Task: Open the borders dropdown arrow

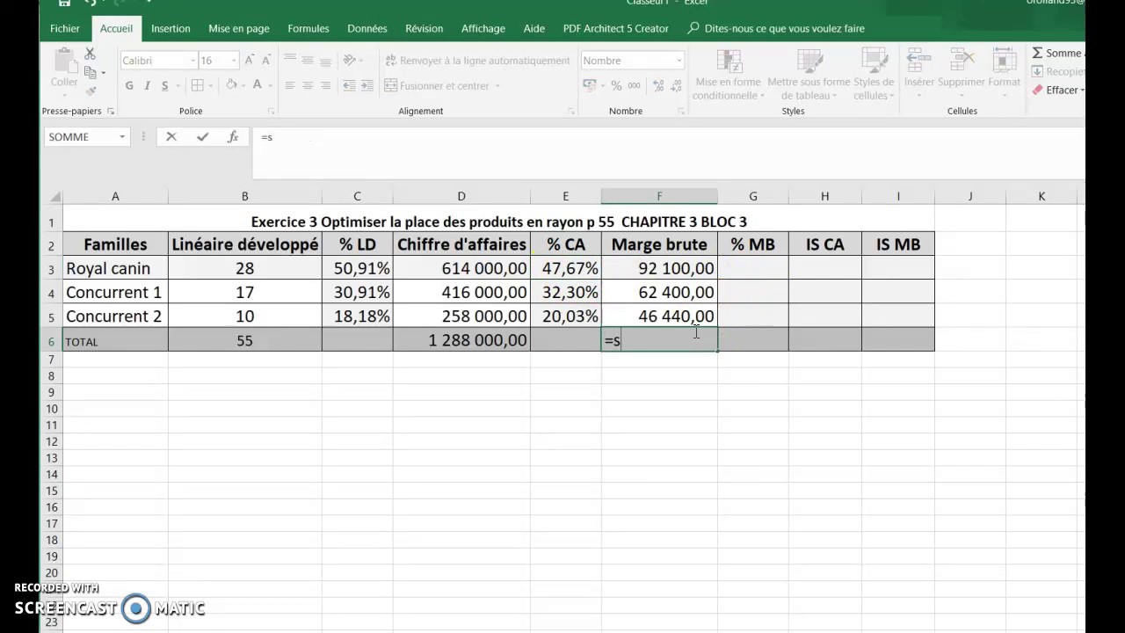Action: click(x=212, y=86)
